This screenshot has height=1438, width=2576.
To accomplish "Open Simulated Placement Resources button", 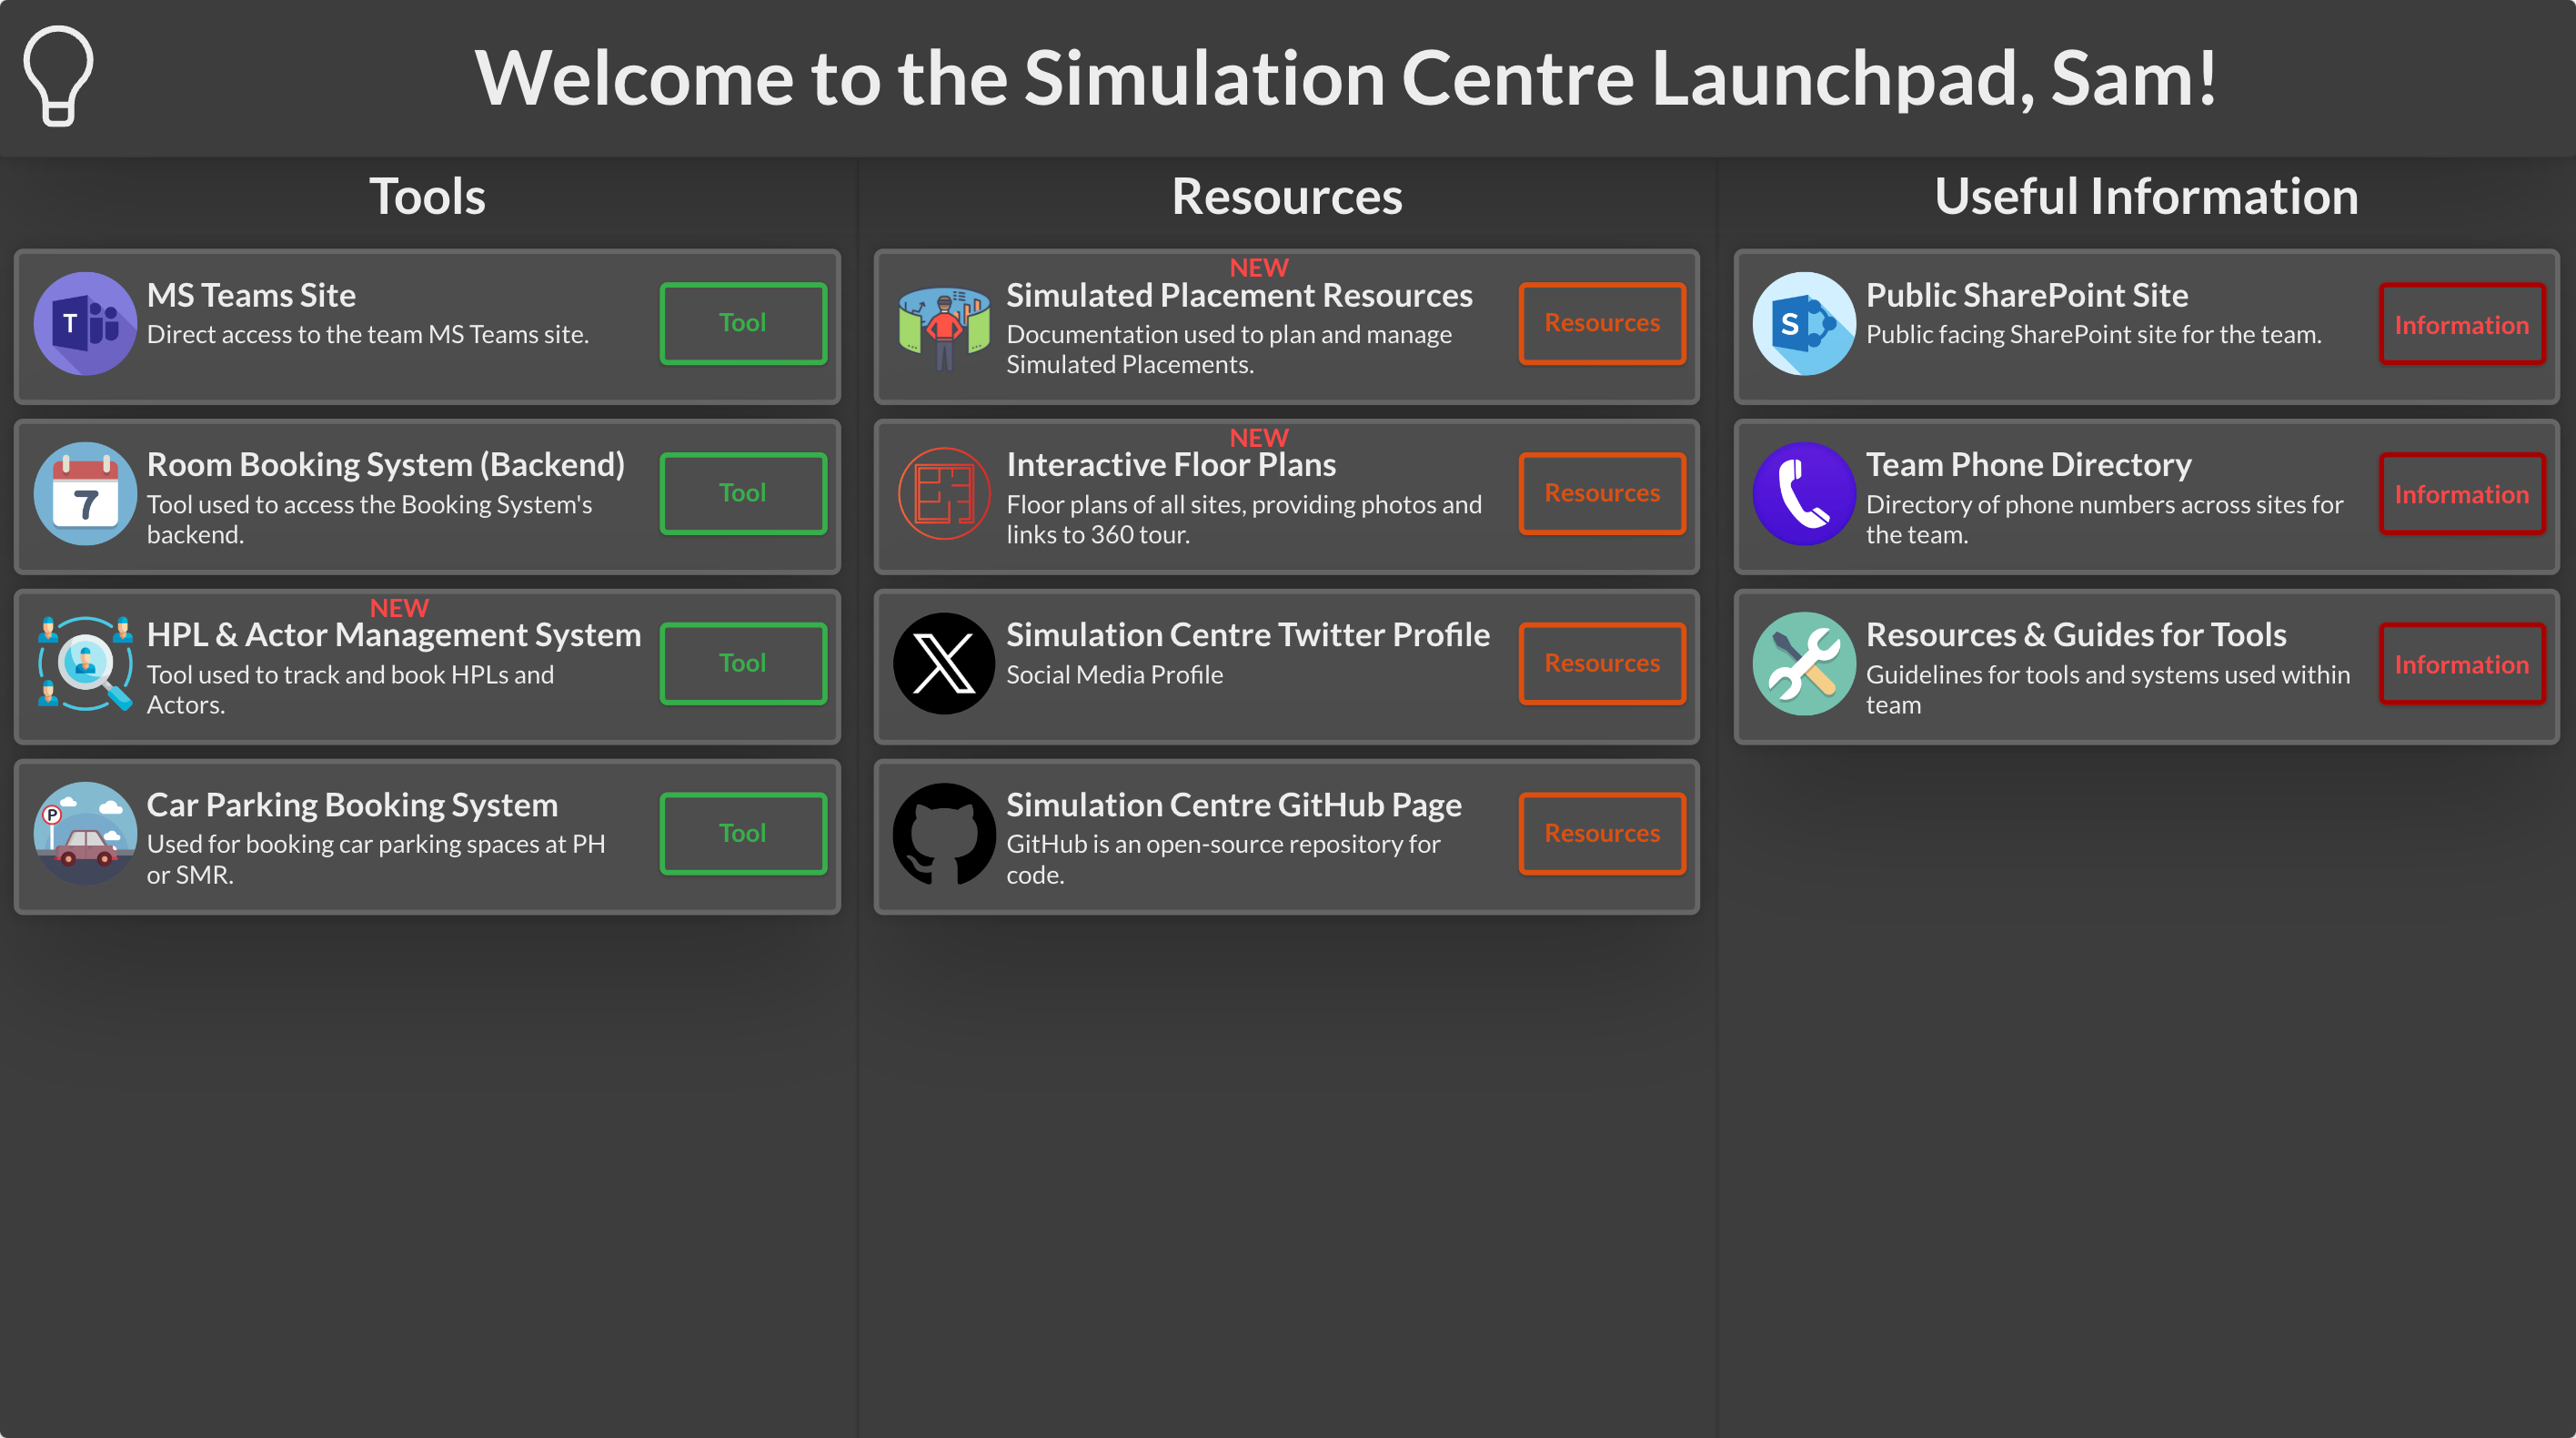I will click(x=1602, y=323).
